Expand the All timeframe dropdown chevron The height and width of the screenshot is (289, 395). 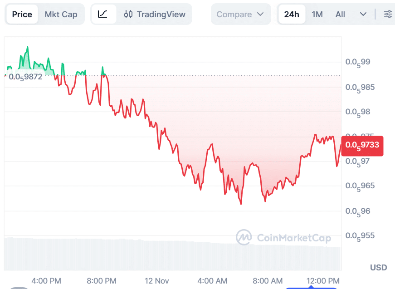(x=363, y=14)
